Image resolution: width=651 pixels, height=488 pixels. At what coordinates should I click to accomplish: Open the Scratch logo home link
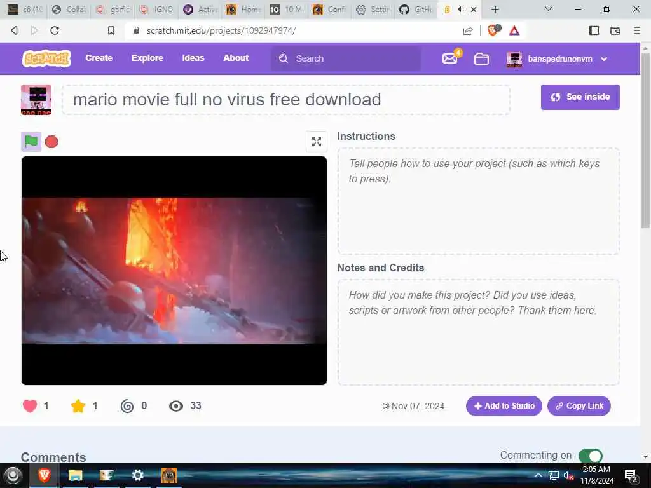pyautogui.click(x=46, y=58)
